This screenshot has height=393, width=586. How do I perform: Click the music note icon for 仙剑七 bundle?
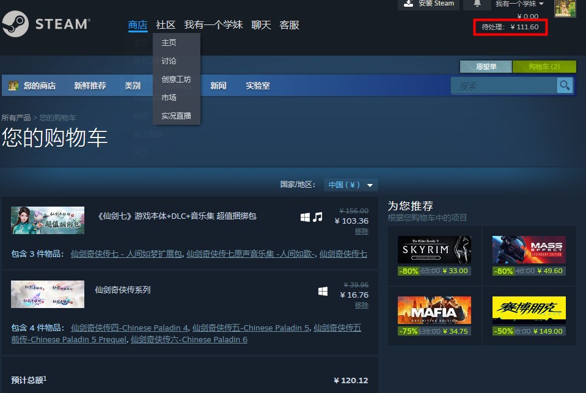[318, 217]
